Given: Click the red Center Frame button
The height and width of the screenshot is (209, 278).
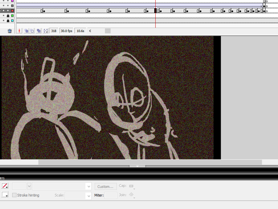Looking at the screenshot, I should coord(19,31).
